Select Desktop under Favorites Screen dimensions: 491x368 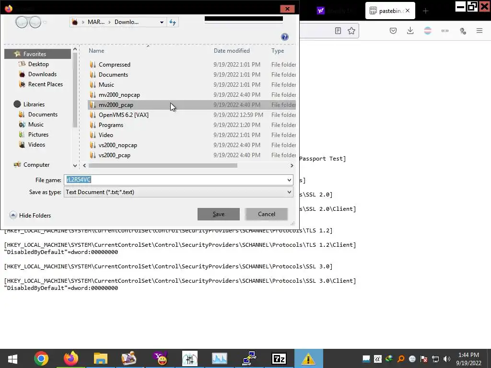coord(38,64)
